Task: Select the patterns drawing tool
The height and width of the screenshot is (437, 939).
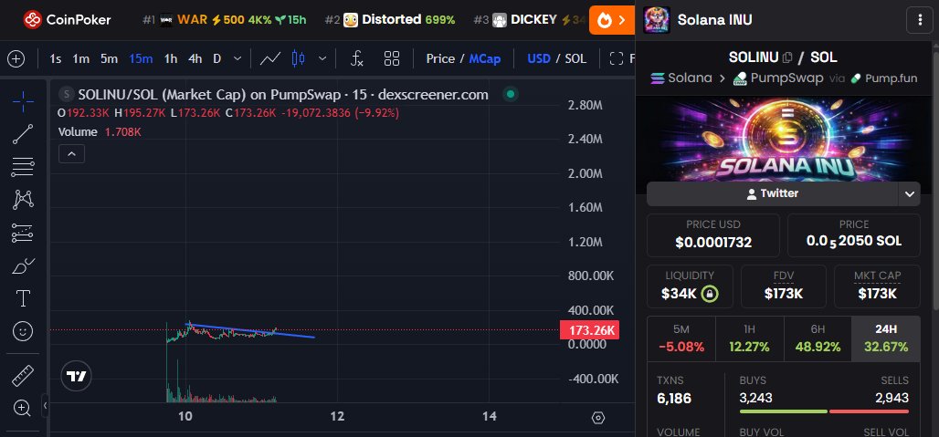Action: (x=23, y=200)
